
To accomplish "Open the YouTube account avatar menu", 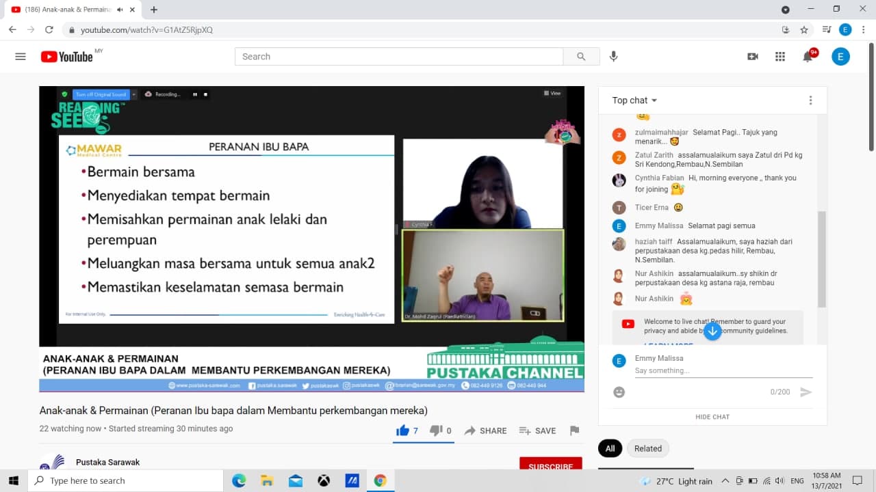I will (840, 57).
